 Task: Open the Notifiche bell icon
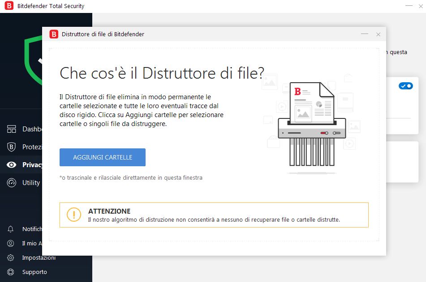[11, 229]
